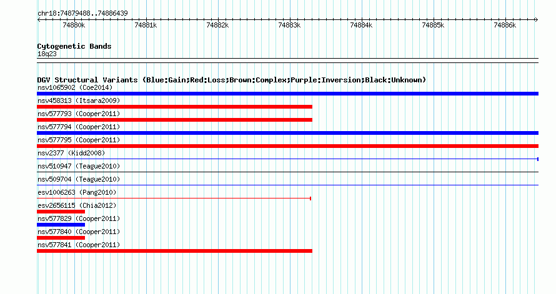This screenshot has width=556, height=294.
Task: Select the short blue nsv577829 bar
Action: [x=61, y=225]
